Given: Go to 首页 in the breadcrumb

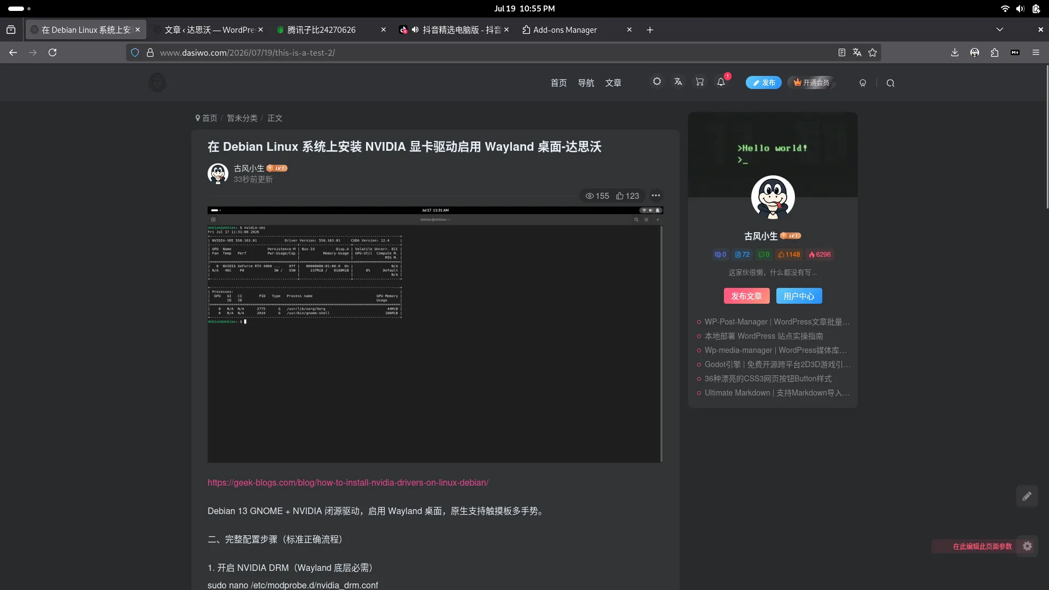Looking at the screenshot, I should pyautogui.click(x=209, y=118).
